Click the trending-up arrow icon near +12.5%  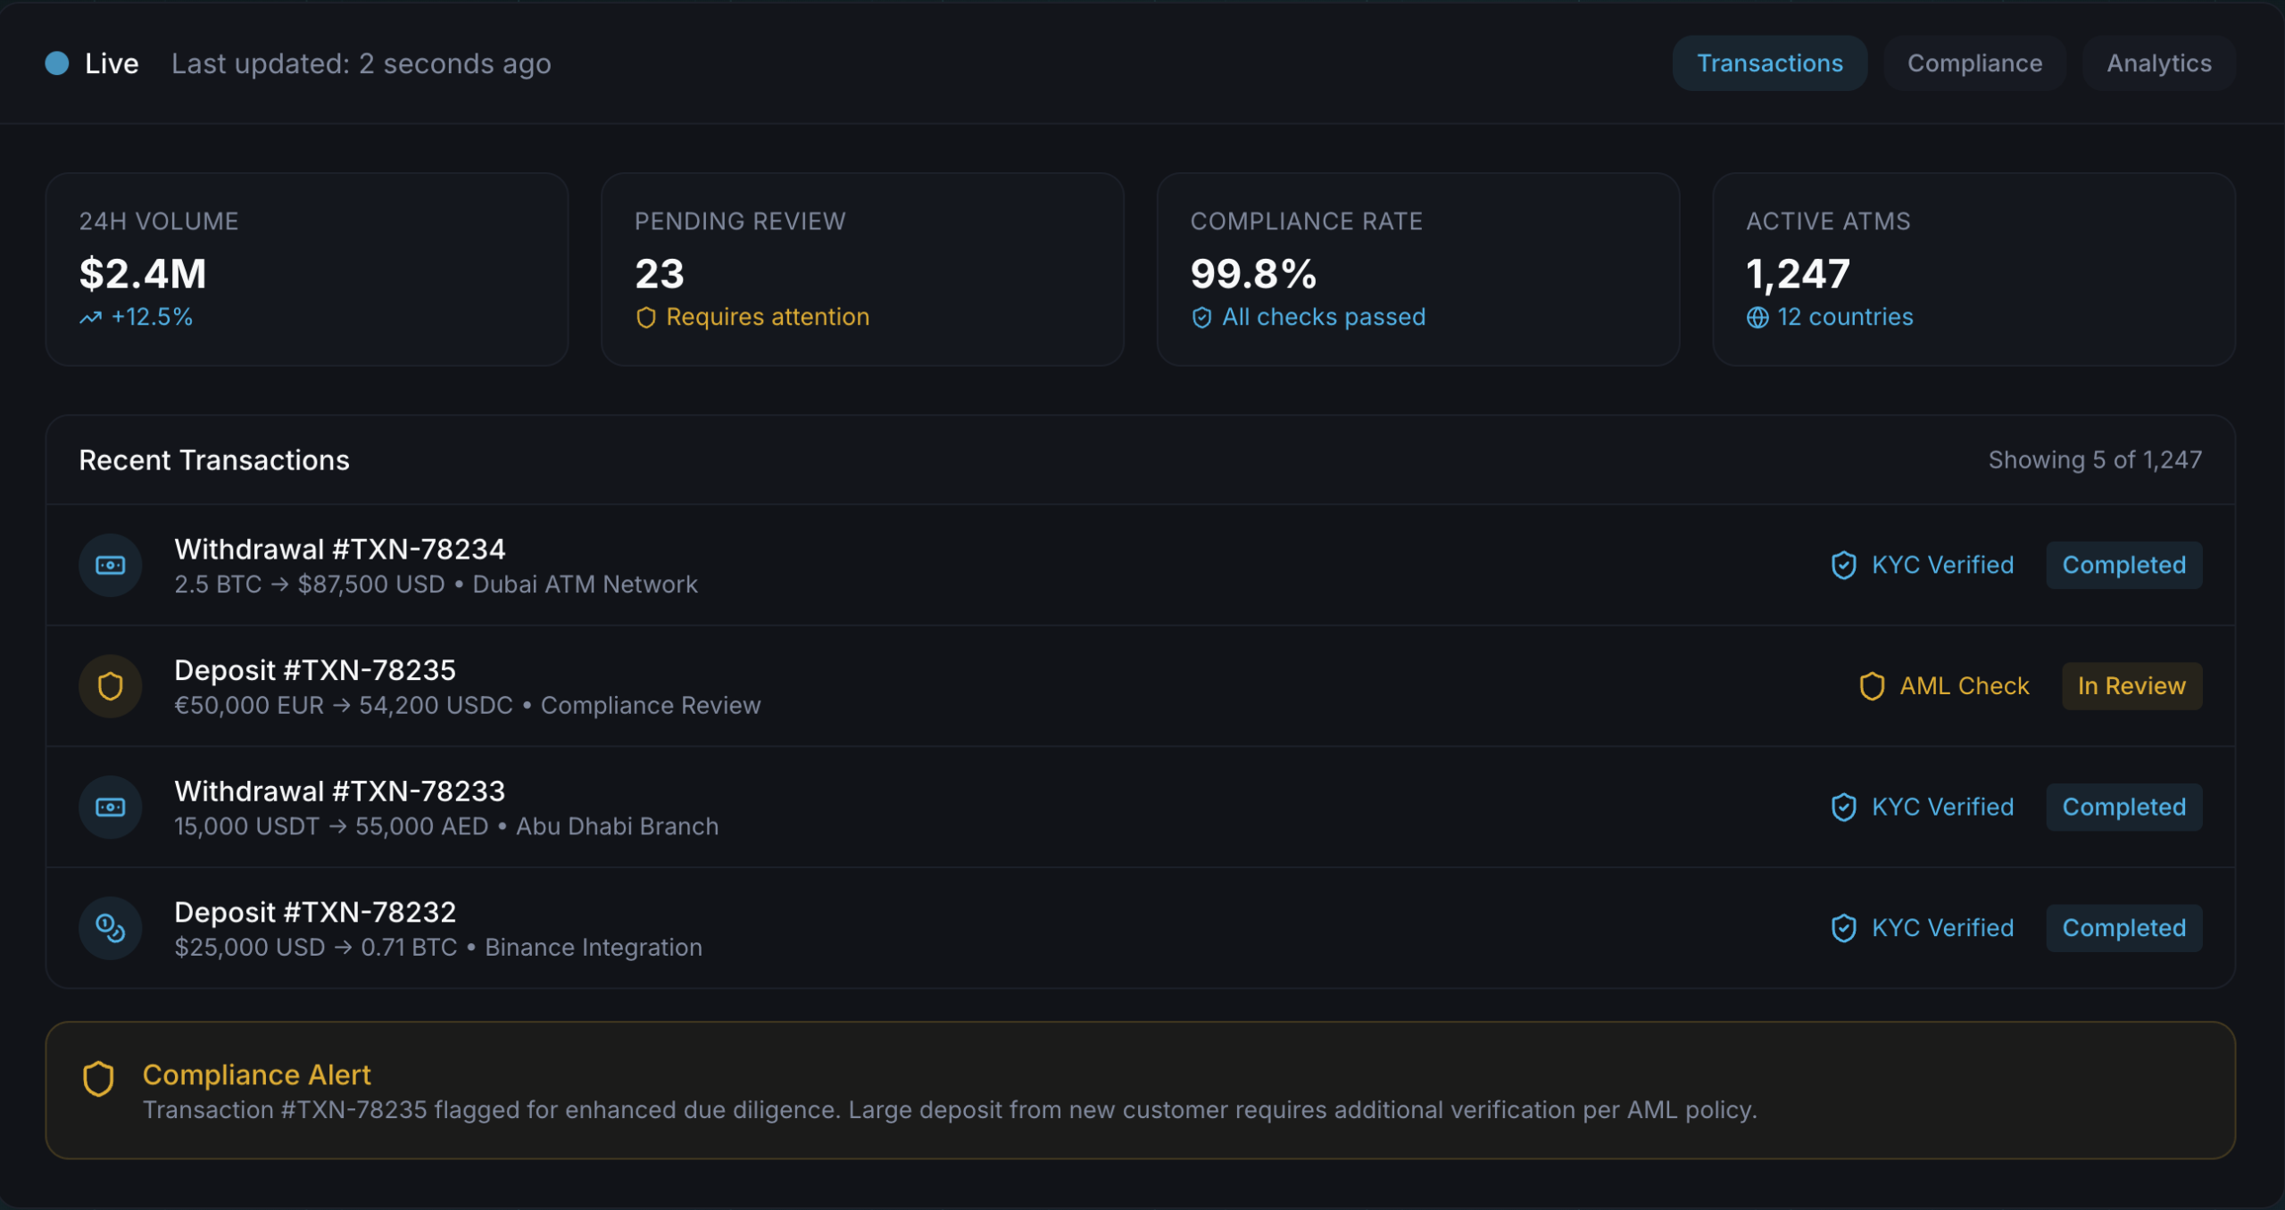90,318
